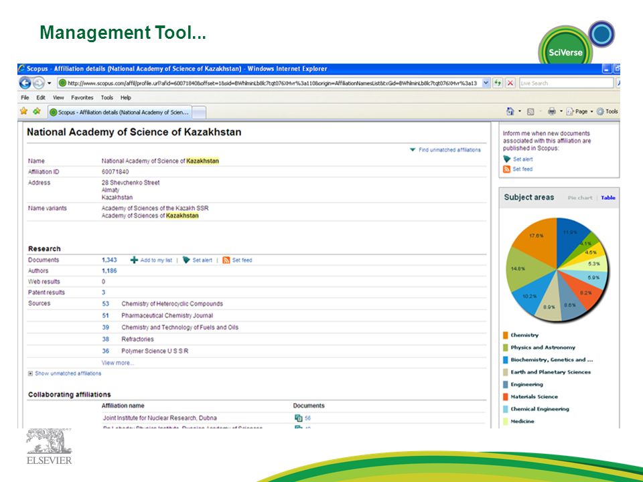
Task: Click the green Physics and Astronomy legend swatch
Action: click(x=505, y=347)
